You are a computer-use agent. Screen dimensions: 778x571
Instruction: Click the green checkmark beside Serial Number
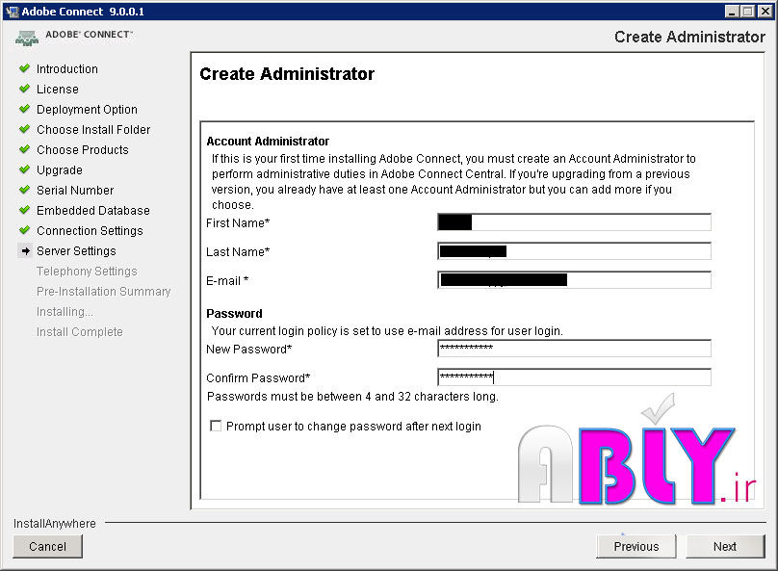pos(24,190)
